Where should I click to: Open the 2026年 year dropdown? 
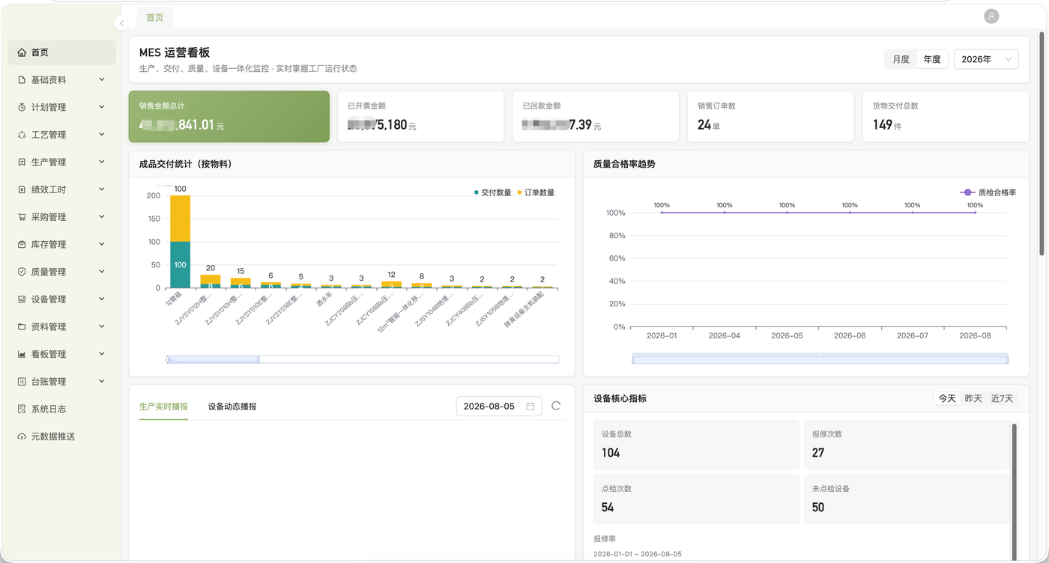click(x=986, y=59)
